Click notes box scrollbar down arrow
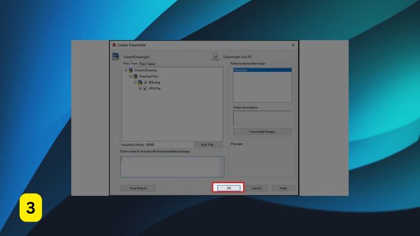 pos(221,175)
